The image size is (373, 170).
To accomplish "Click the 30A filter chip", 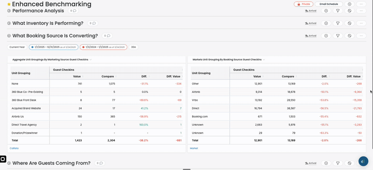I will pos(133,47).
